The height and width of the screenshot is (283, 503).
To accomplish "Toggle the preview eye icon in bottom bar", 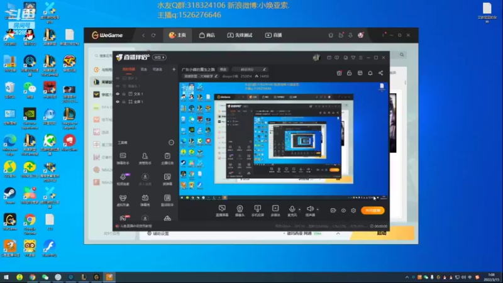I will click(343, 211).
